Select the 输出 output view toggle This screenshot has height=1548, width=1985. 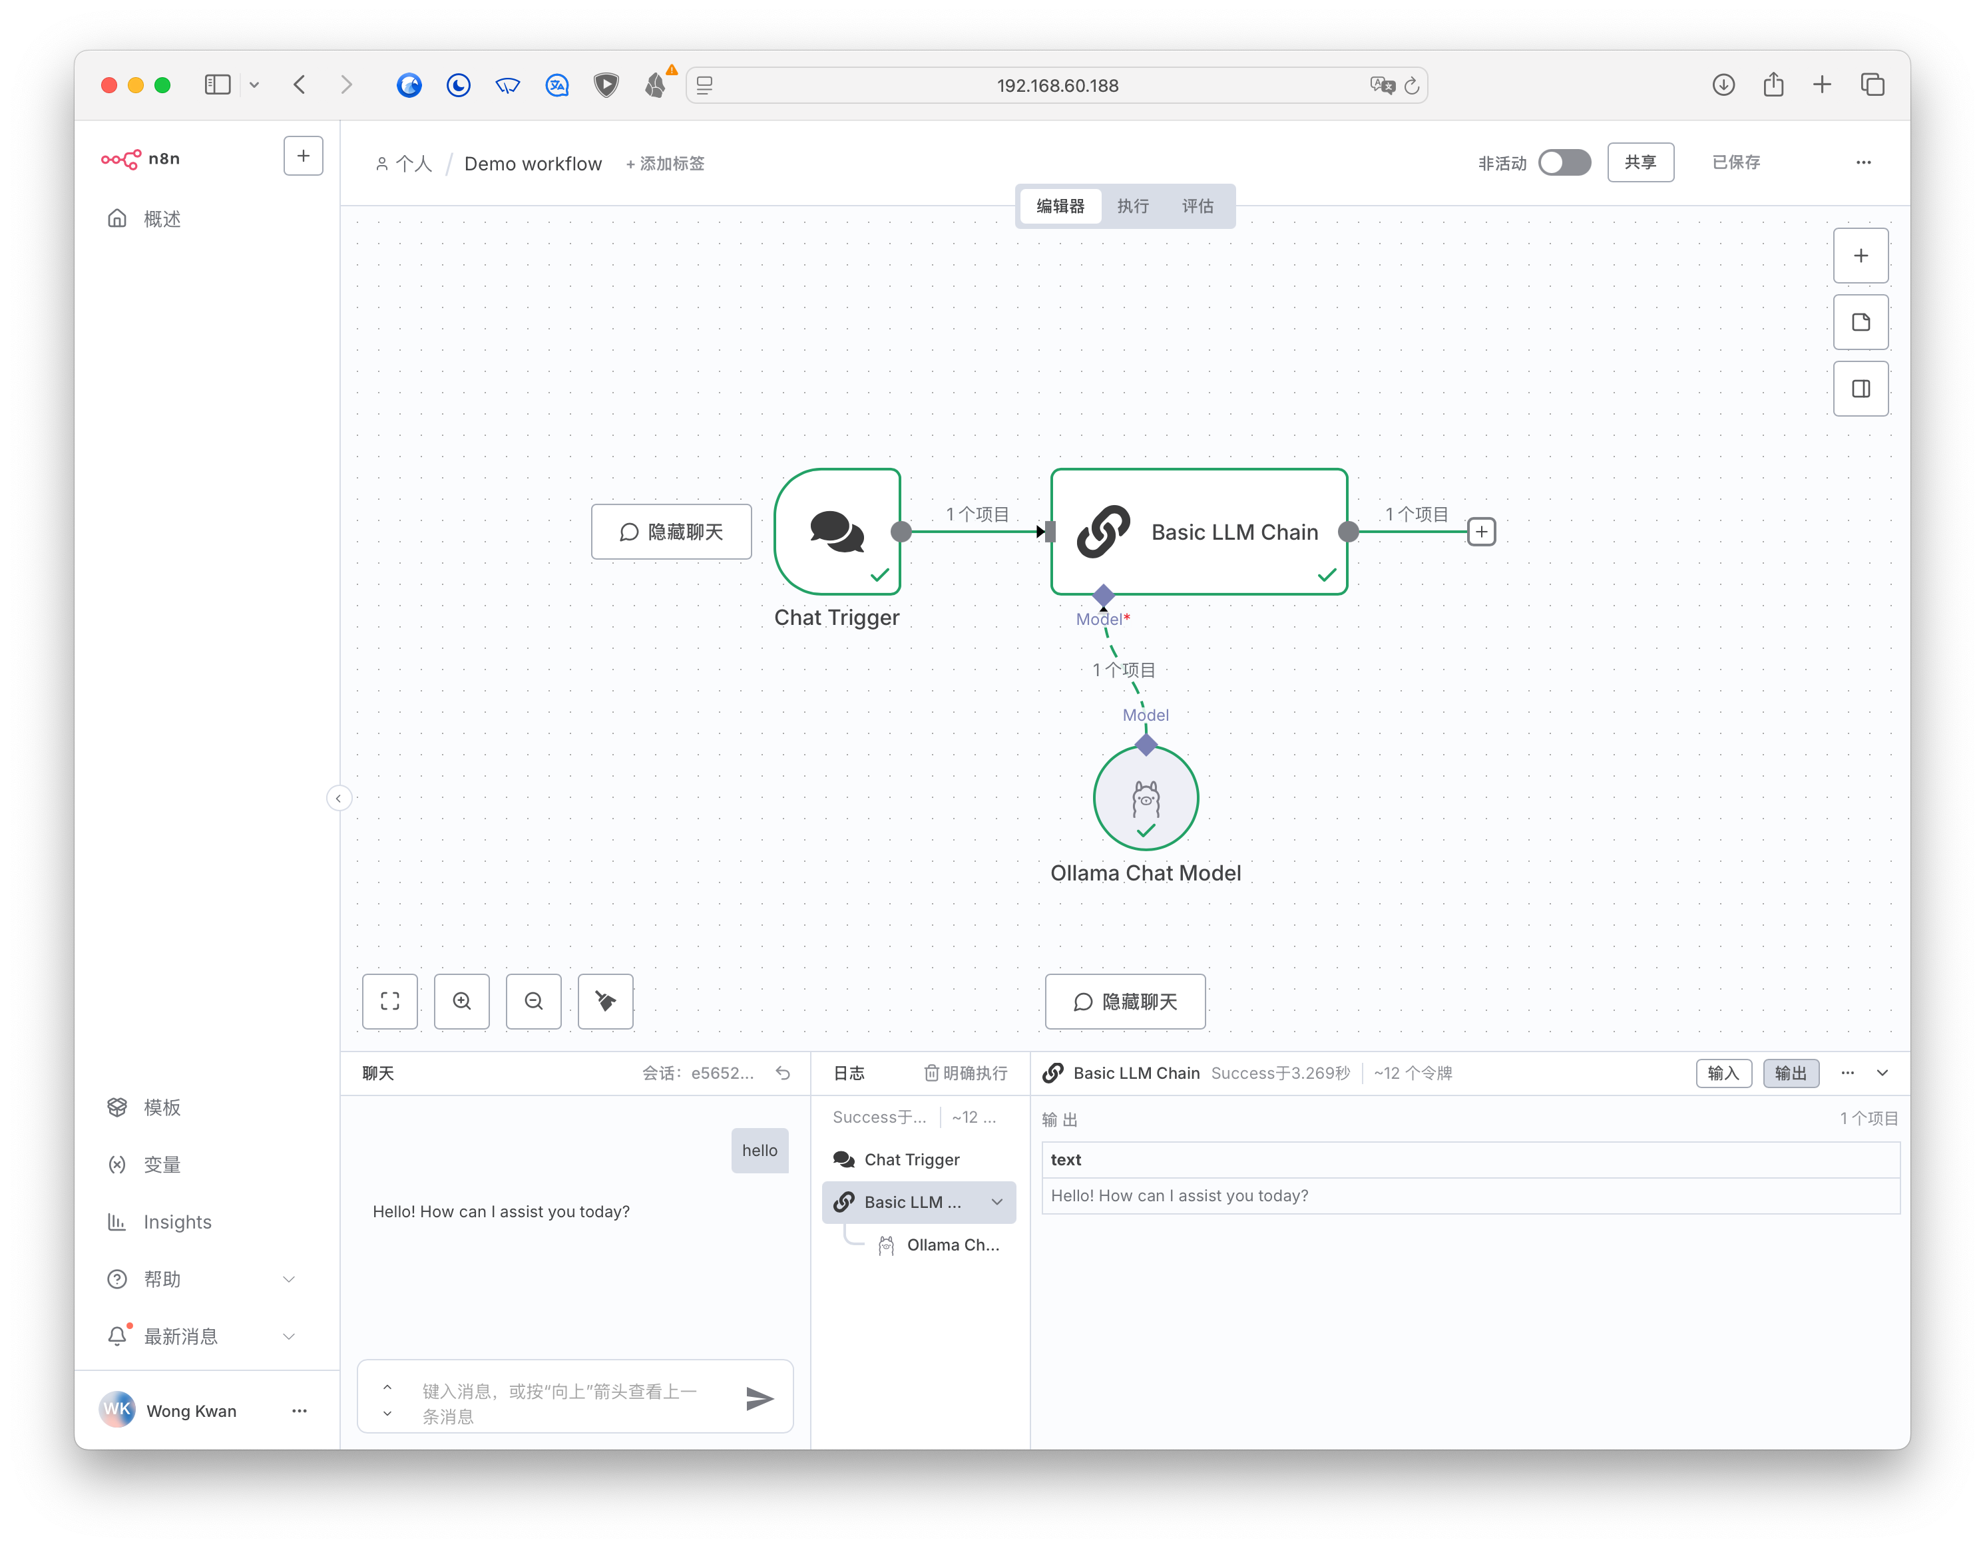pos(1791,1073)
